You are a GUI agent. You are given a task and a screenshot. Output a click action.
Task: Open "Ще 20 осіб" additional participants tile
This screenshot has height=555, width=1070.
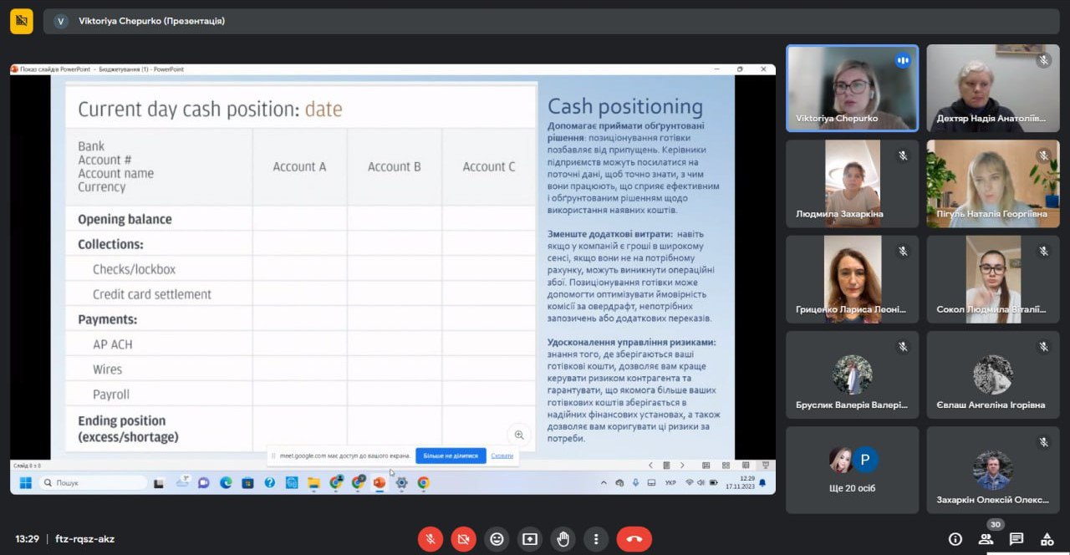click(x=852, y=470)
